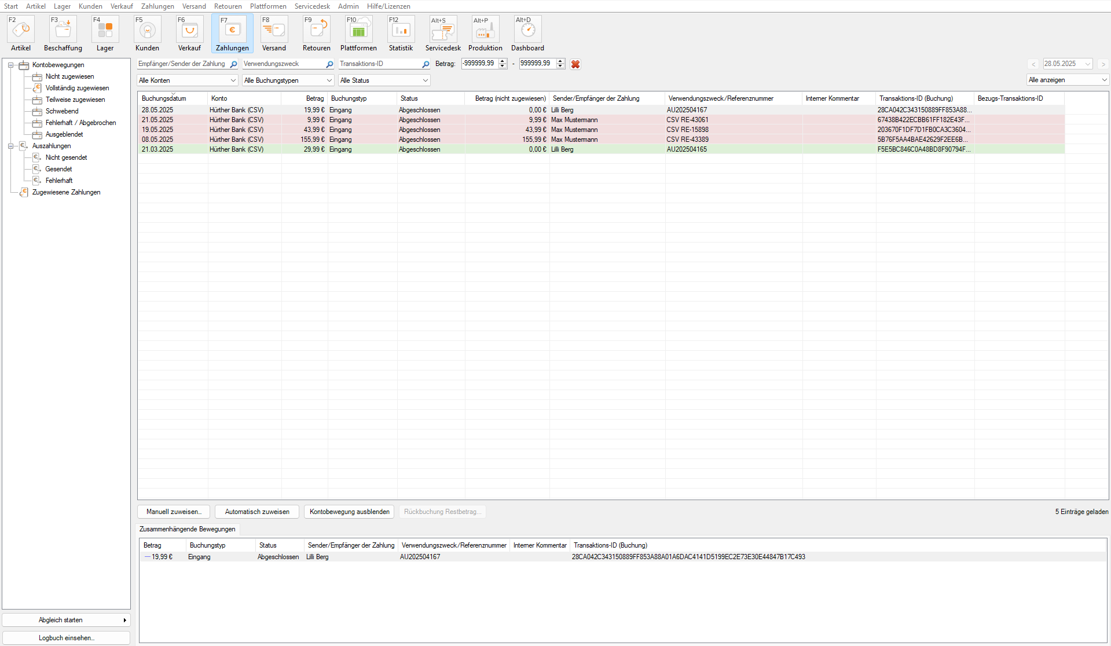The width and height of the screenshot is (1111, 646).
Task: Open the Beschaffung toolbar icon
Action: click(x=63, y=30)
